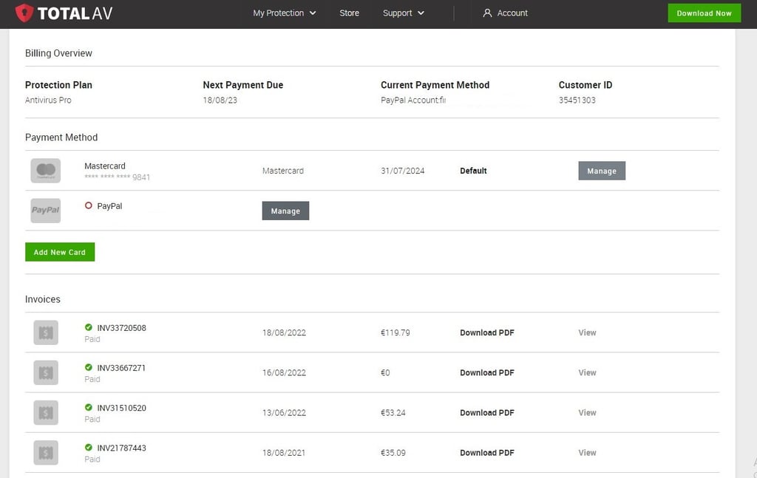
Task: Download PDF for invoice INV31510520
Action: coord(486,413)
